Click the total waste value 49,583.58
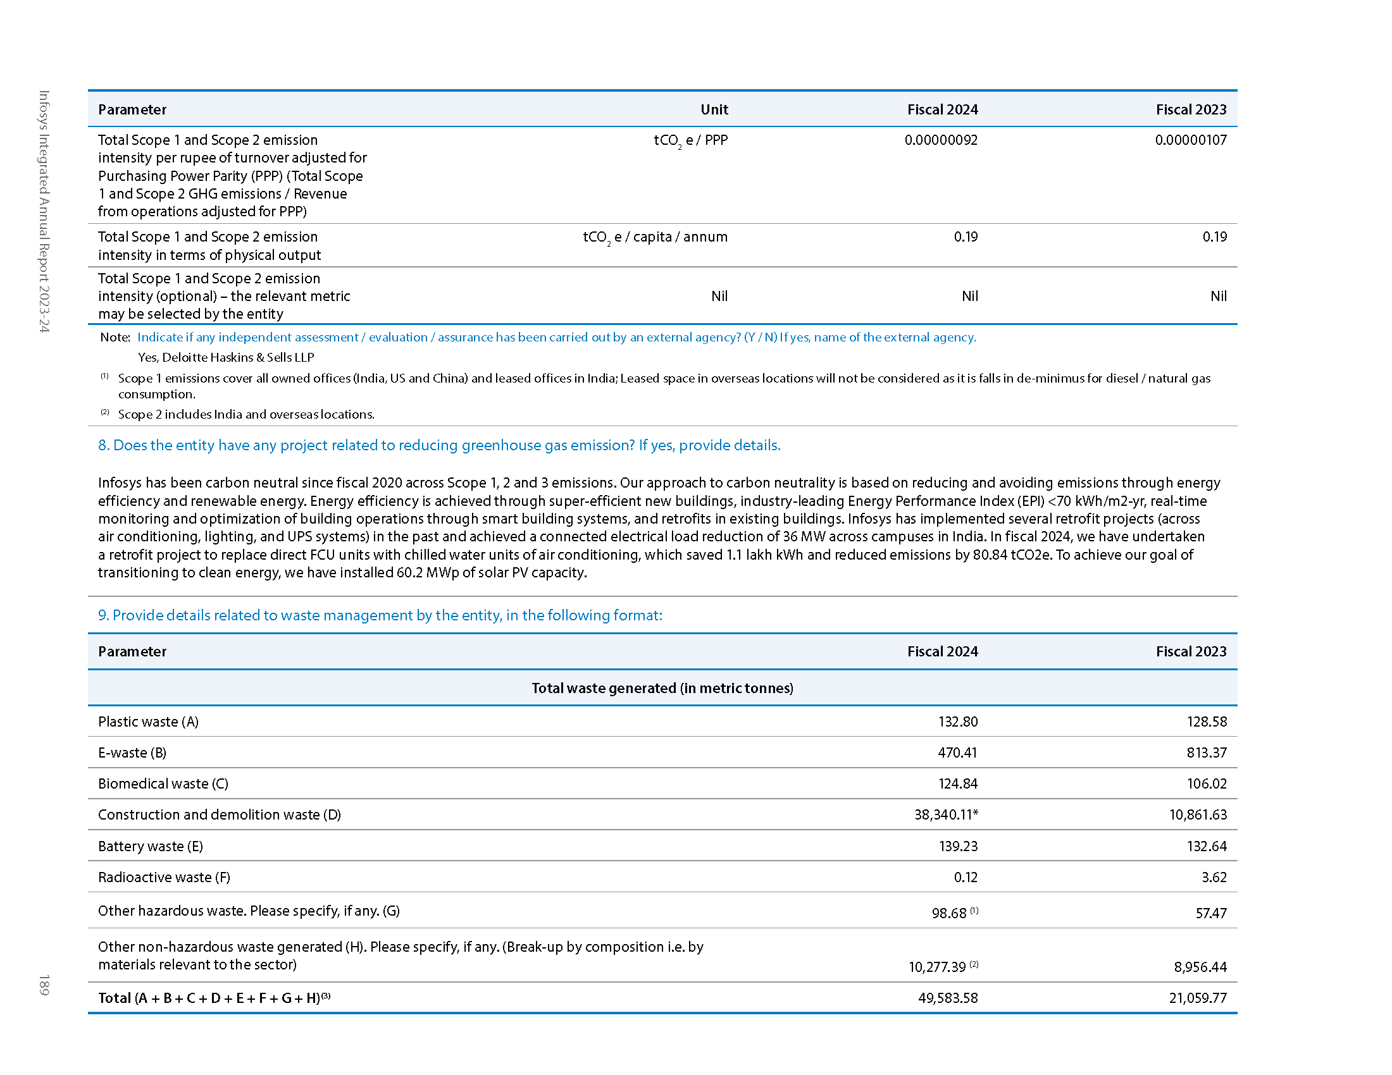The width and height of the screenshot is (1392, 1075). click(x=948, y=998)
